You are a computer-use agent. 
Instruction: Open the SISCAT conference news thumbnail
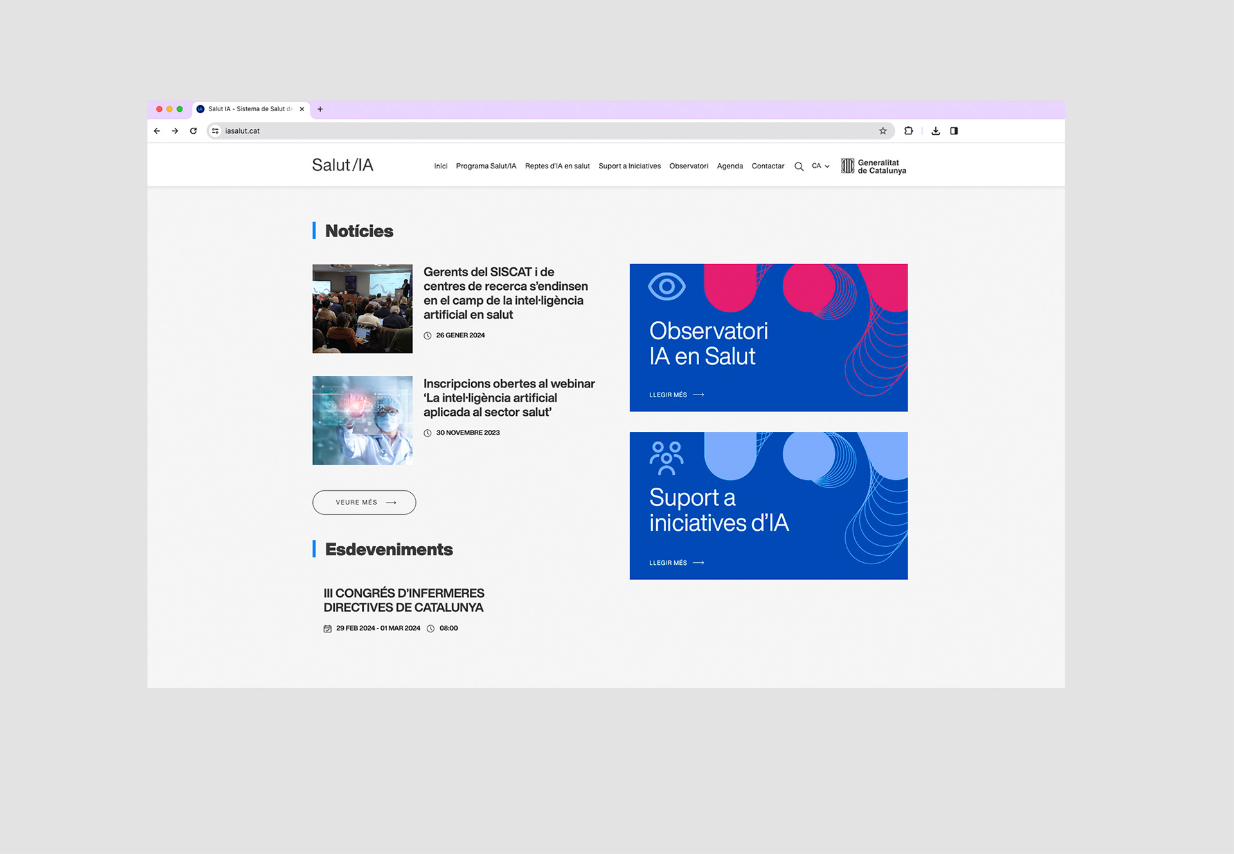coord(362,308)
